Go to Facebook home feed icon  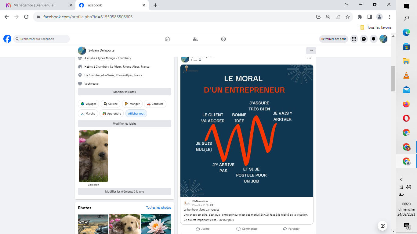tap(167, 39)
